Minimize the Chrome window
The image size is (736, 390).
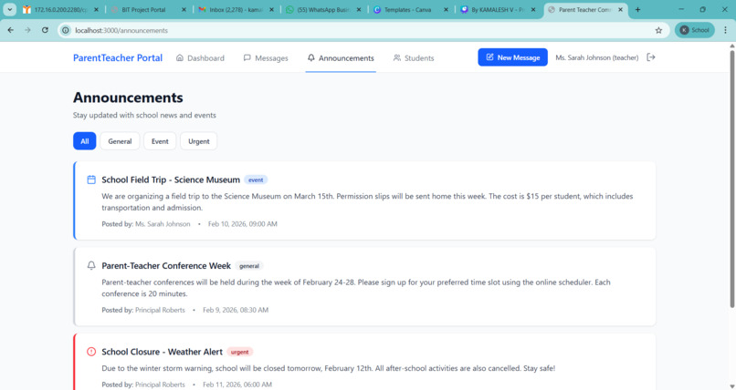681,9
